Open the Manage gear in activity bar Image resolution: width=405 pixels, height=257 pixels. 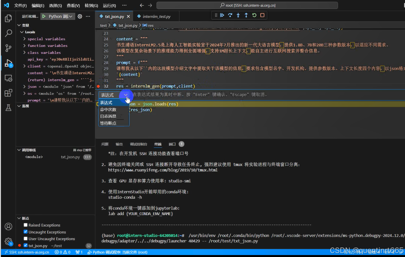(x=9, y=242)
